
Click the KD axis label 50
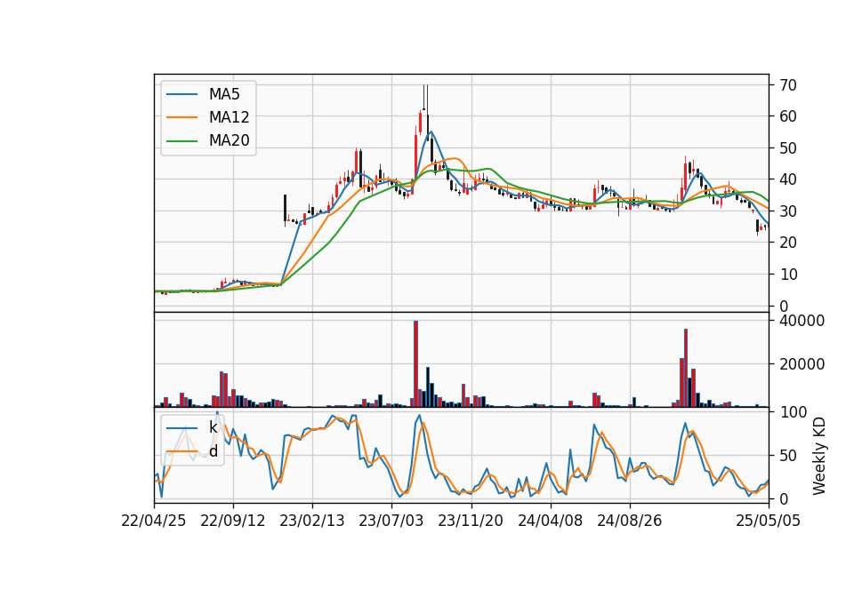point(788,455)
